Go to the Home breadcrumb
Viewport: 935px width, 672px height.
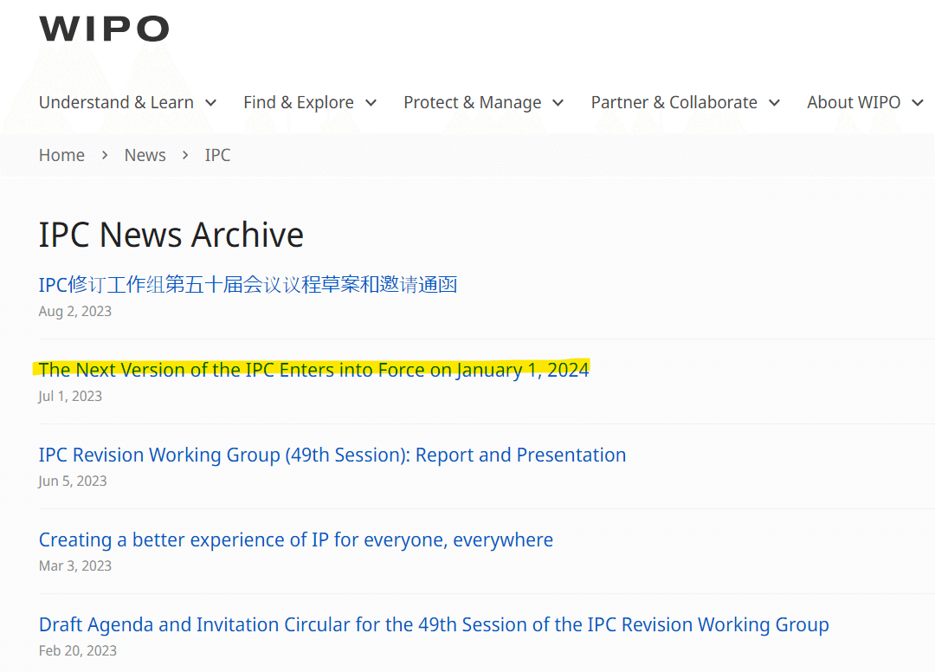click(x=61, y=155)
